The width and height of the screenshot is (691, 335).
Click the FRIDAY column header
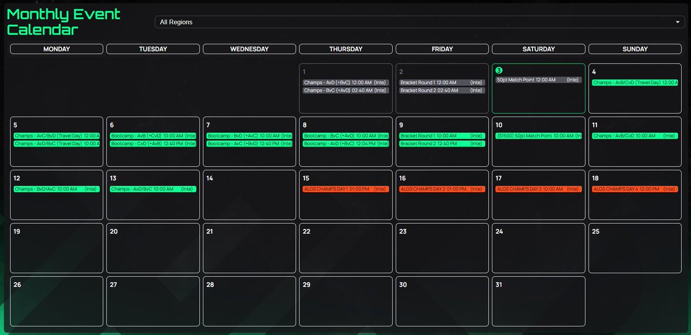click(x=442, y=49)
